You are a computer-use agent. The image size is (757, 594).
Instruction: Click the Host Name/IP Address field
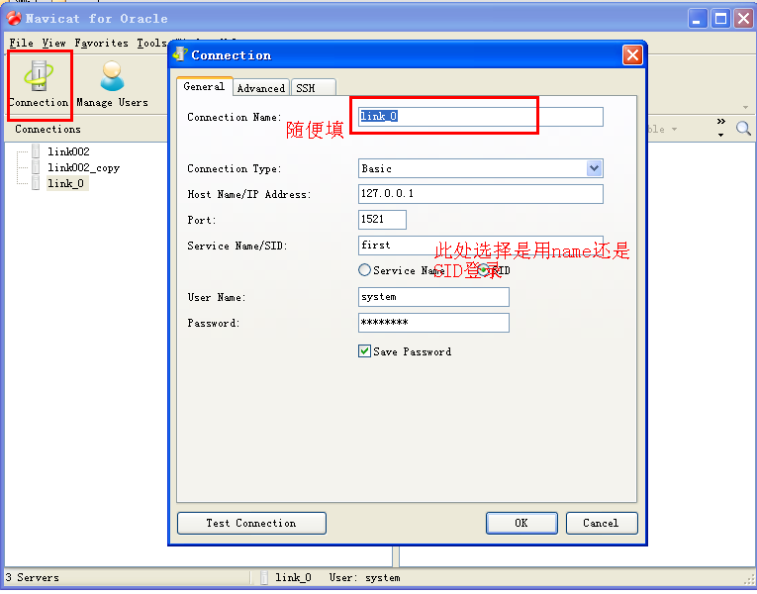click(481, 194)
